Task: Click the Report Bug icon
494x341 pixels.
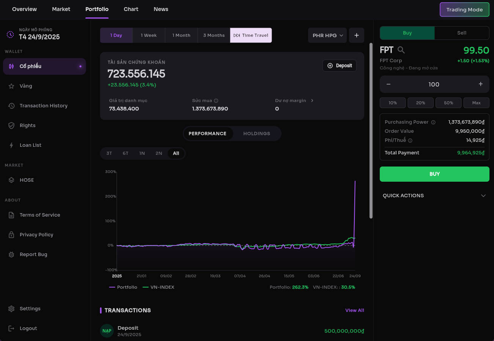Action: pos(11,255)
